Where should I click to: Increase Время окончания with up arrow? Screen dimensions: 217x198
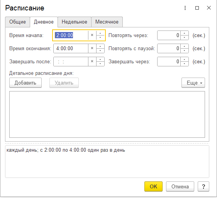tap(100, 46)
